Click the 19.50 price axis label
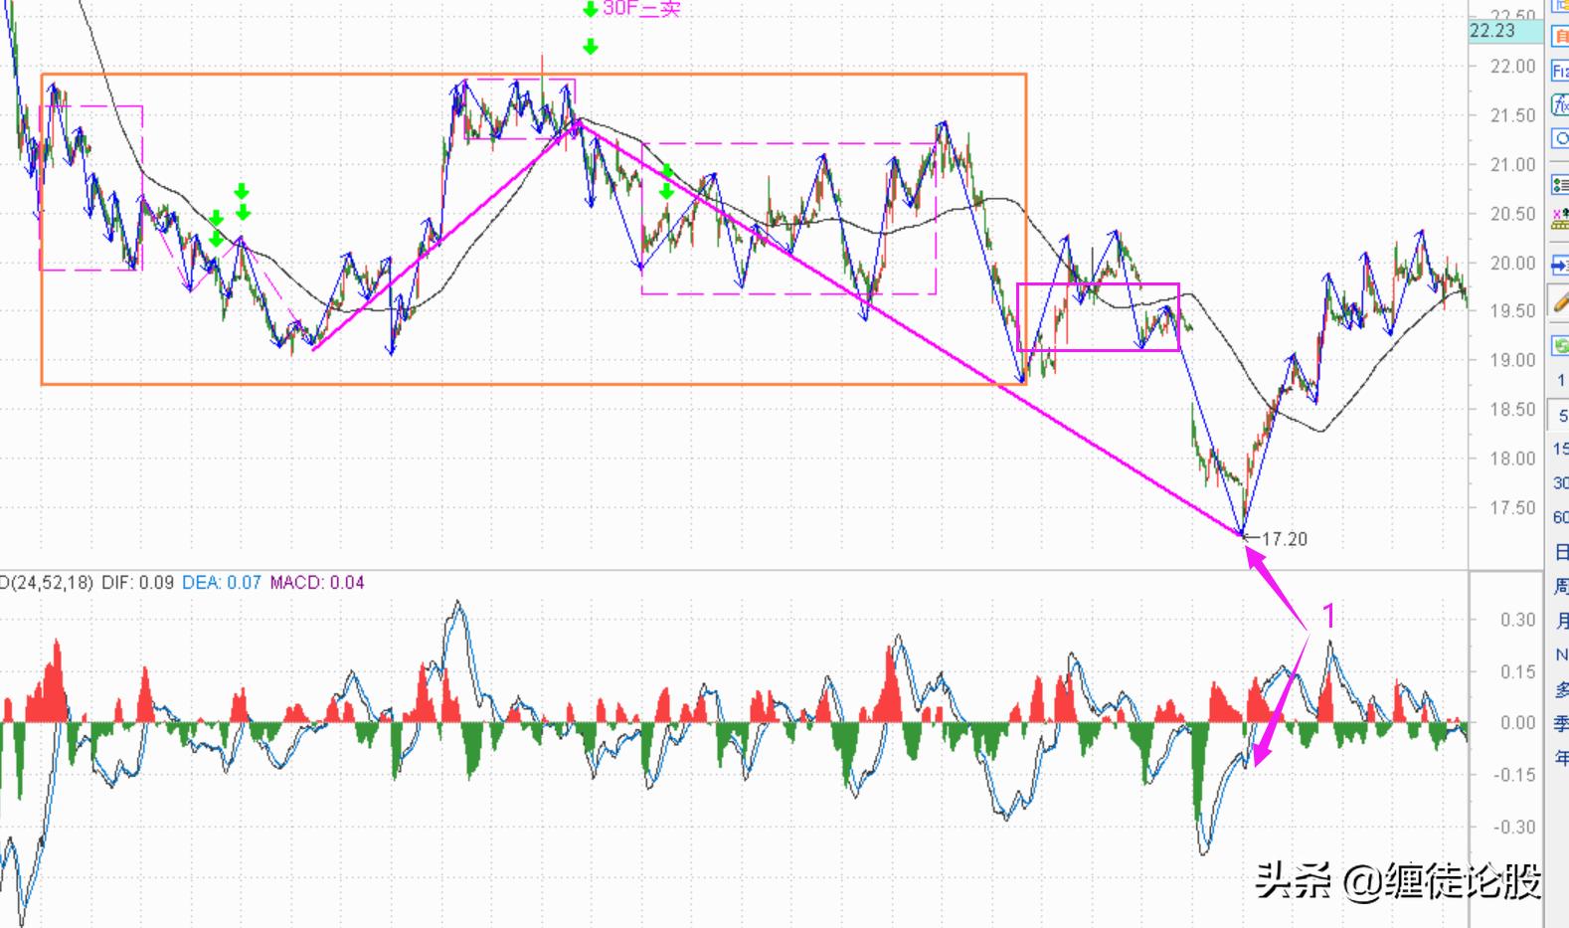 coord(1513,311)
